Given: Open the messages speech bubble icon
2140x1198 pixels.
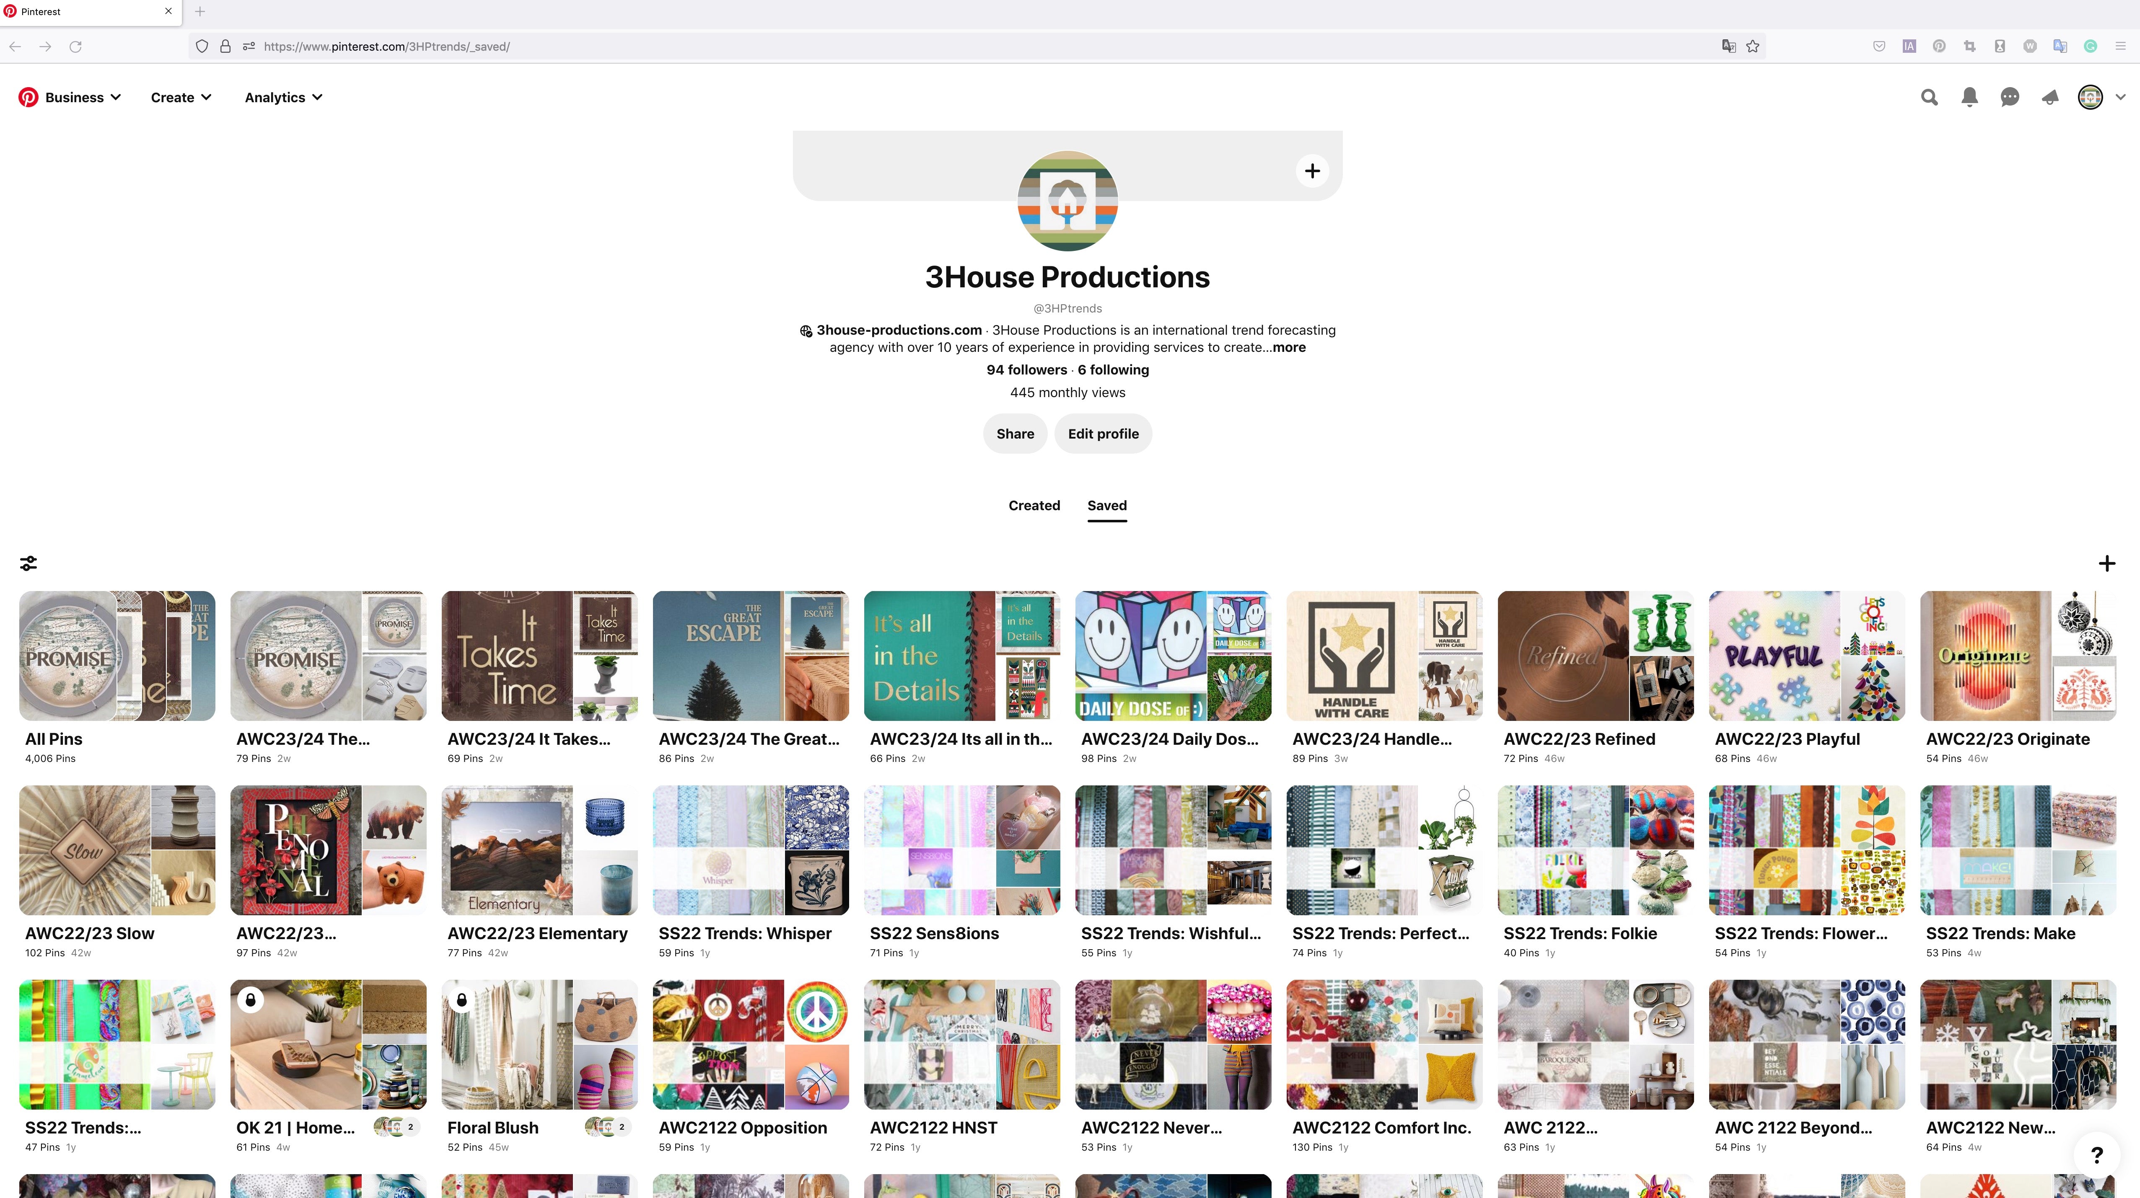Looking at the screenshot, I should click(x=2010, y=97).
